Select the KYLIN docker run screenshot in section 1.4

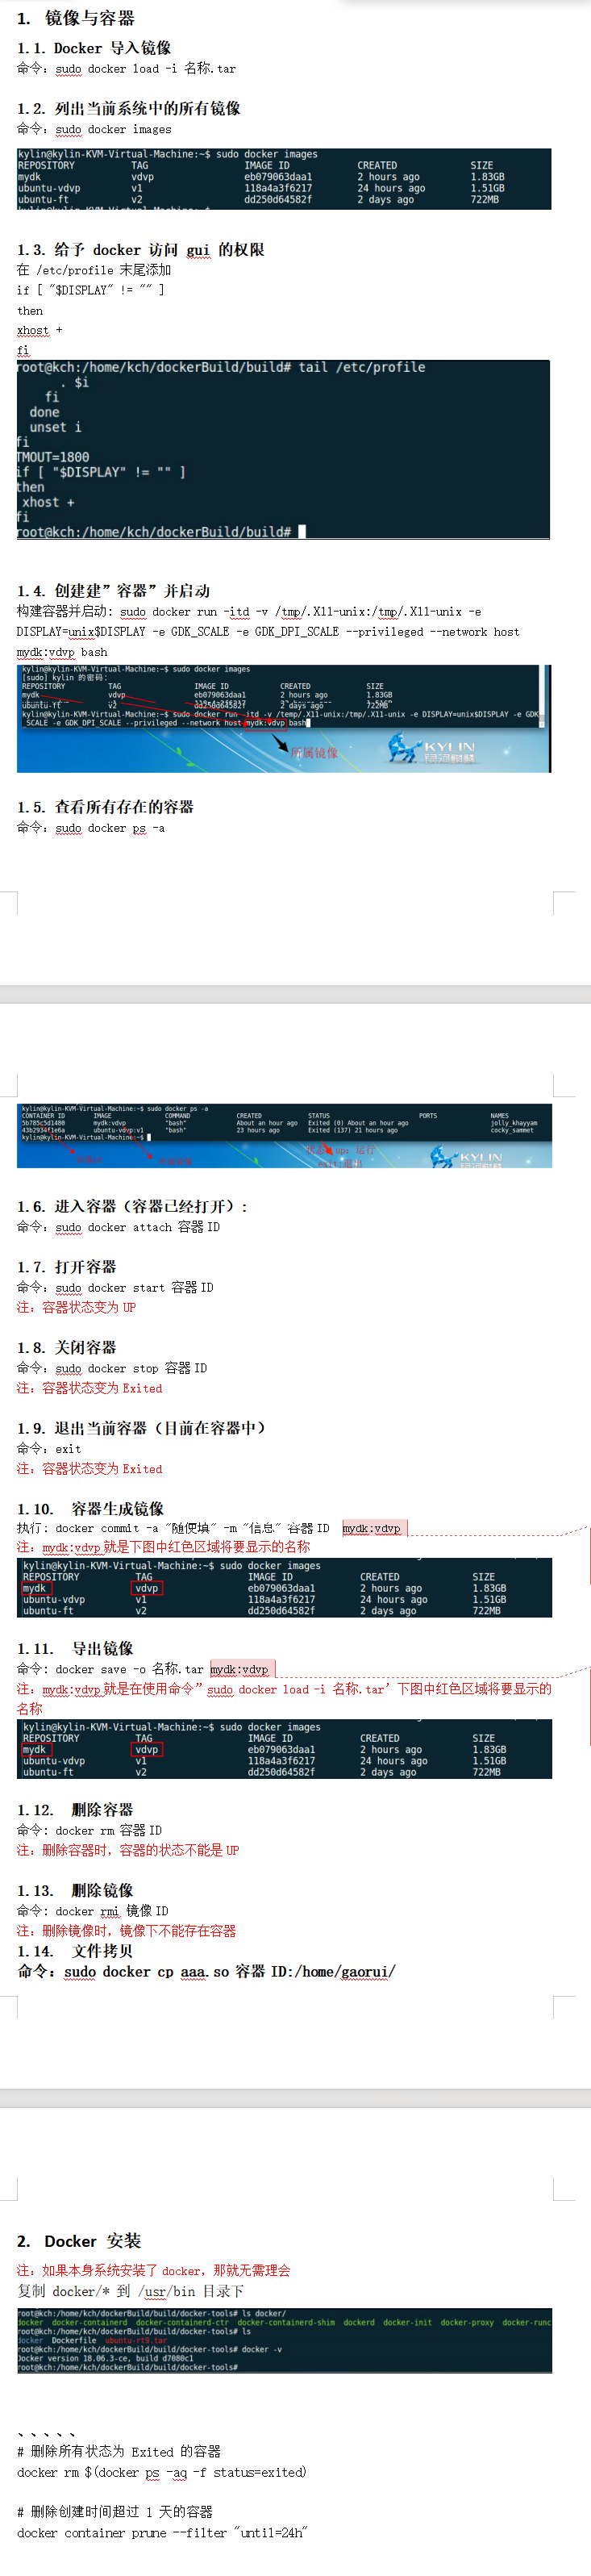click(x=284, y=718)
